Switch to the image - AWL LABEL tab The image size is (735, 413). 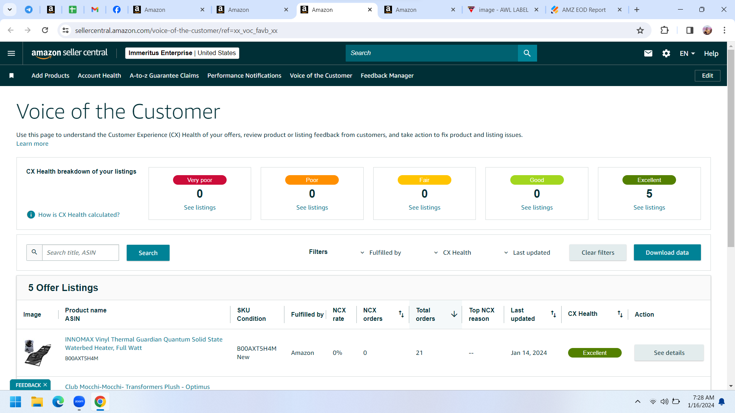503,10
